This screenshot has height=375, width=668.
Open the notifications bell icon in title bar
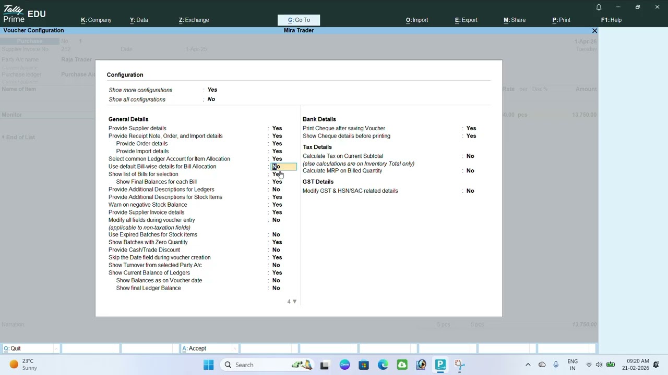click(599, 7)
